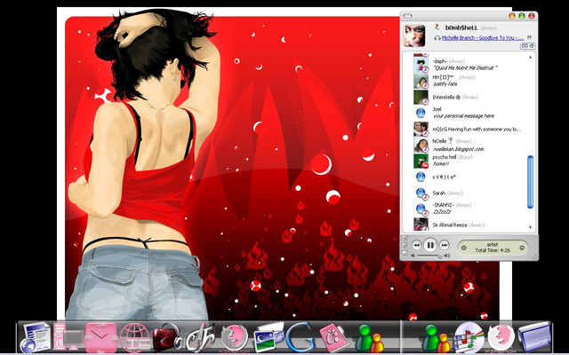Click psycho hell avatar with busy badge
This screenshot has width=569, height=355.
pyautogui.click(x=421, y=162)
